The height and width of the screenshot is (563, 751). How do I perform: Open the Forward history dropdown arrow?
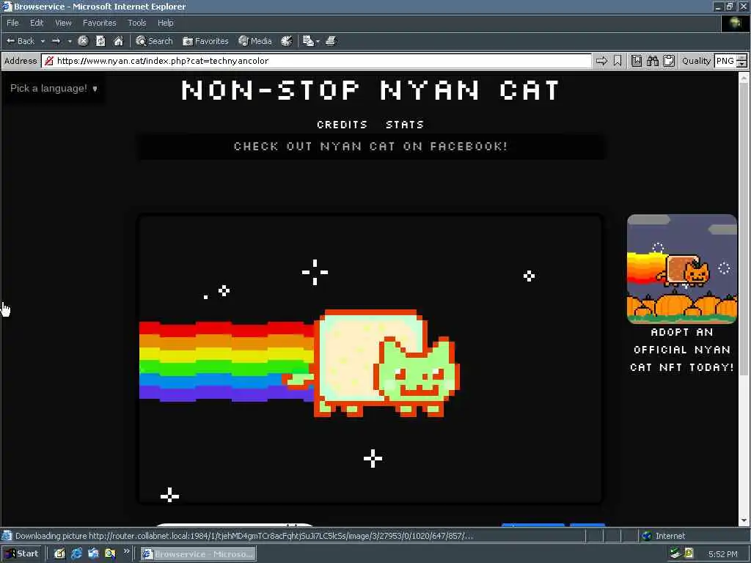pyautogui.click(x=70, y=41)
